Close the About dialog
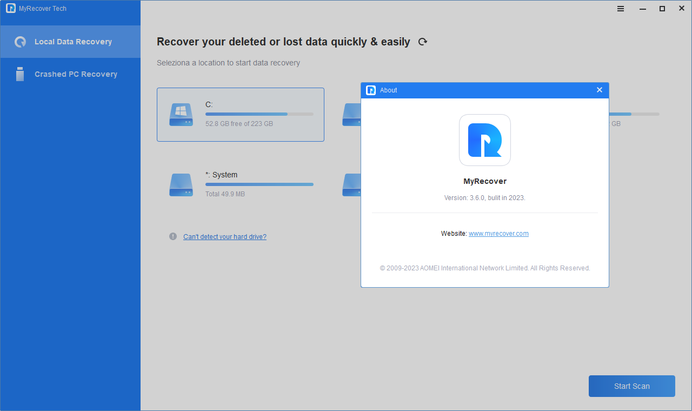Screen dimensions: 692x411 click(x=600, y=90)
